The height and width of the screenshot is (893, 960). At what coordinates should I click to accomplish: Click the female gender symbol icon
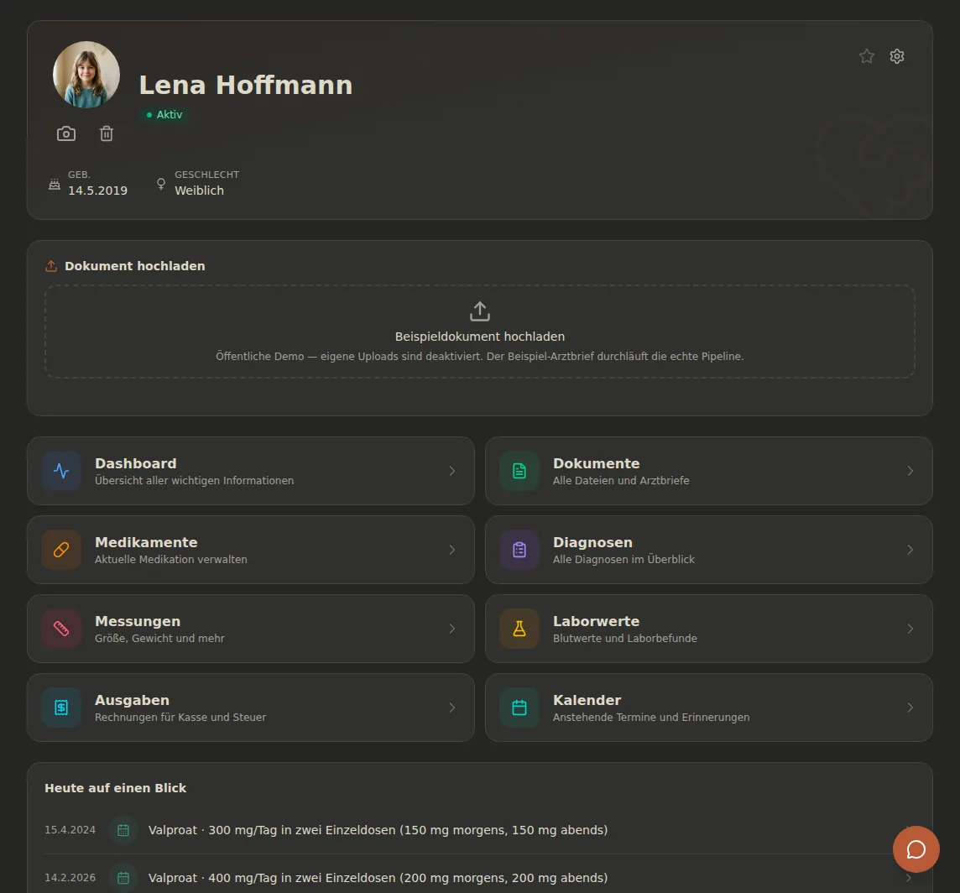click(161, 184)
